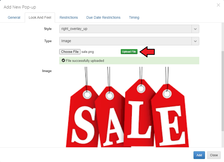Click the Type field label
The height and width of the screenshot is (162, 224).
tap(48, 41)
